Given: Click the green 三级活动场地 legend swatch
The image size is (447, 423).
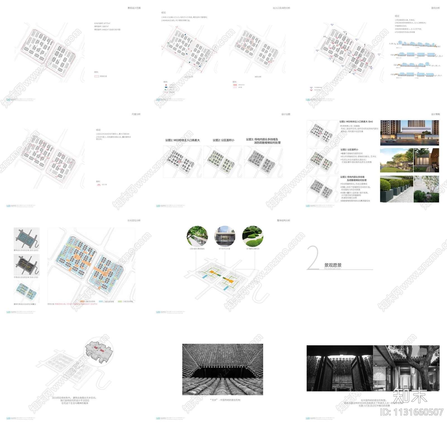Looking at the screenshot, I should pos(120,301).
